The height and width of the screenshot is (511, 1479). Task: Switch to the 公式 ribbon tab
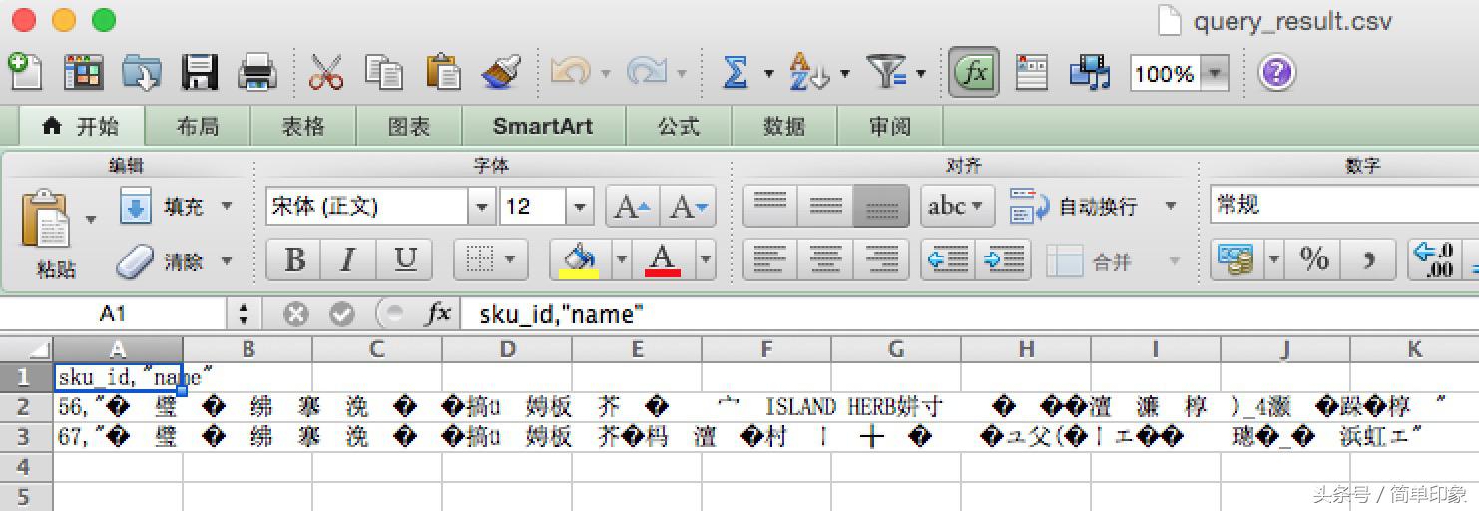679,127
